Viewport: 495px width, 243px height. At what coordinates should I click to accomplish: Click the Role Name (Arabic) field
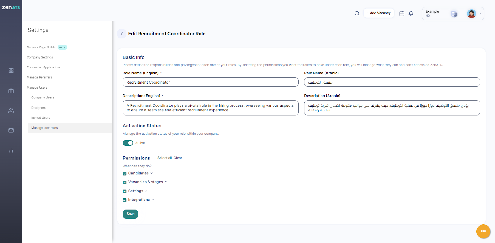[x=392, y=82]
